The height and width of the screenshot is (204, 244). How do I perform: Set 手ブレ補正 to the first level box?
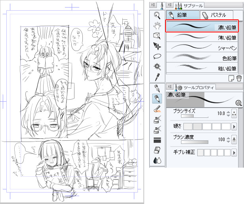point(200,153)
